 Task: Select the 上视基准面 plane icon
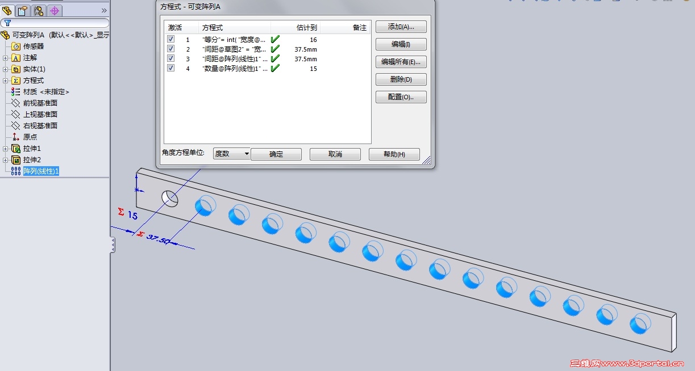16,115
